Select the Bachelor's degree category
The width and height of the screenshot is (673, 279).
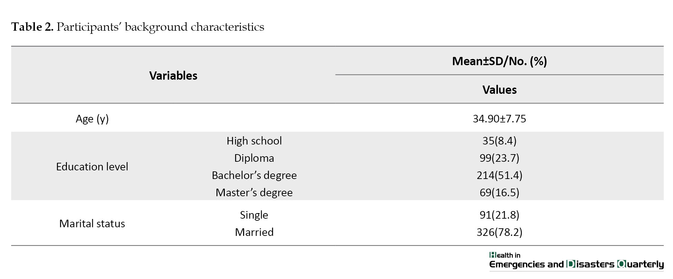point(254,175)
